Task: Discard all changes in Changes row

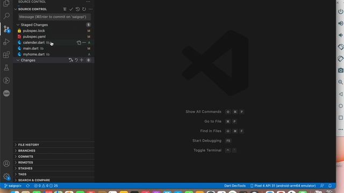Action: pyautogui.click(x=76, y=60)
